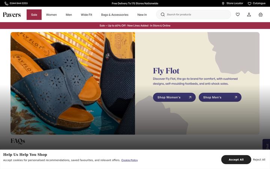The width and height of the screenshot is (270, 169).
Task: Click the phone icon beside 0344 844 0203
Action: coord(6,3)
